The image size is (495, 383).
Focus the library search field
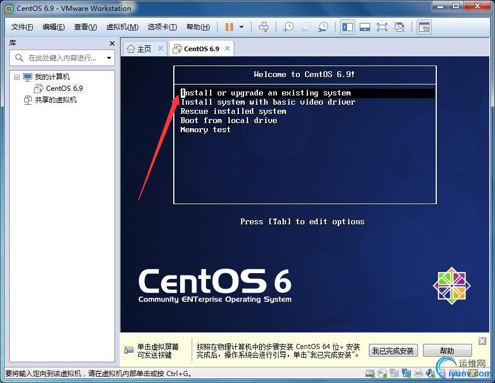point(62,58)
